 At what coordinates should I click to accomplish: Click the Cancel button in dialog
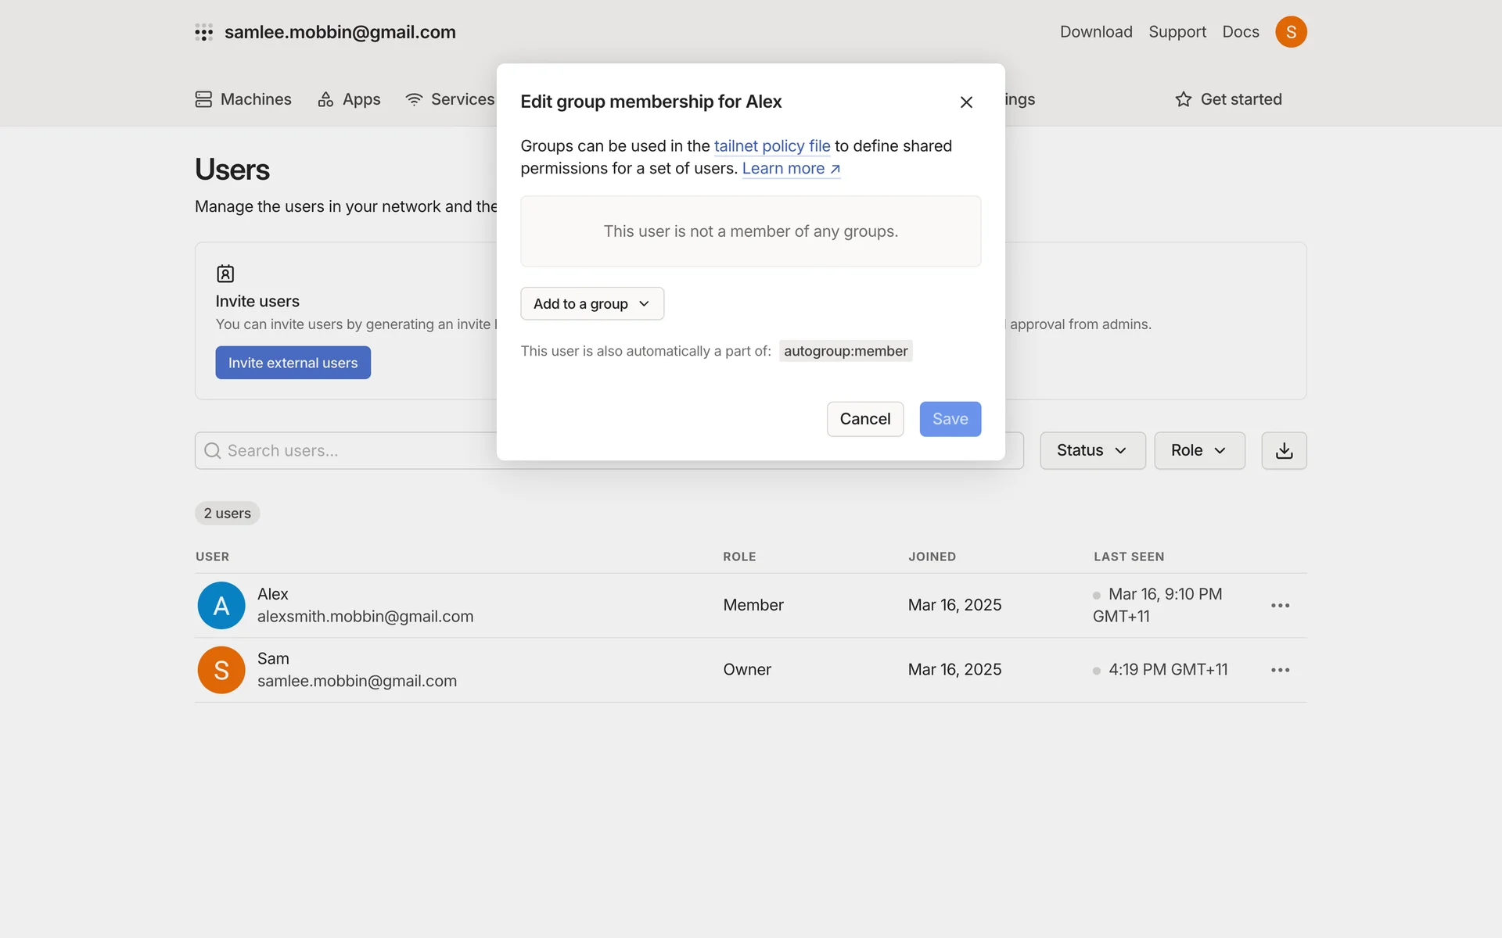click(x=864, y=419)
